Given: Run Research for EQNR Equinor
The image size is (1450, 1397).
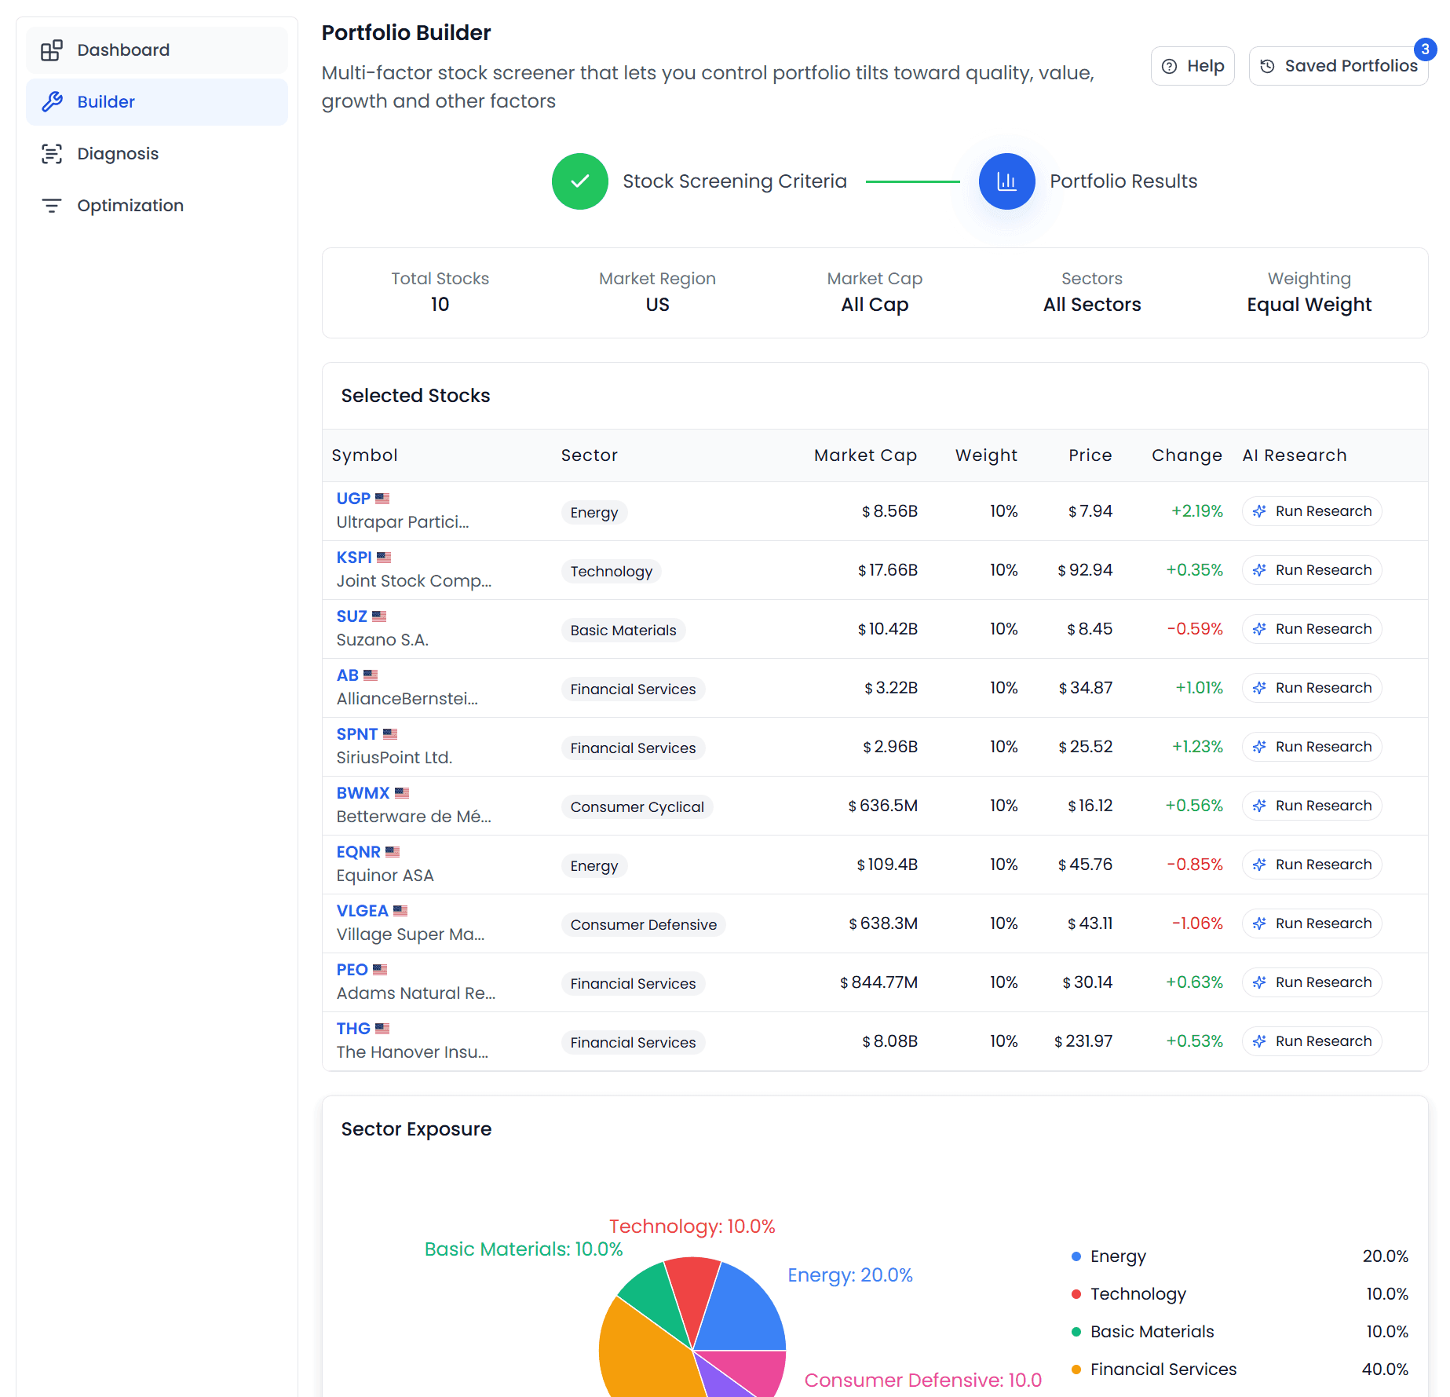Looking at the screenshot, I should coord(1312,865).
